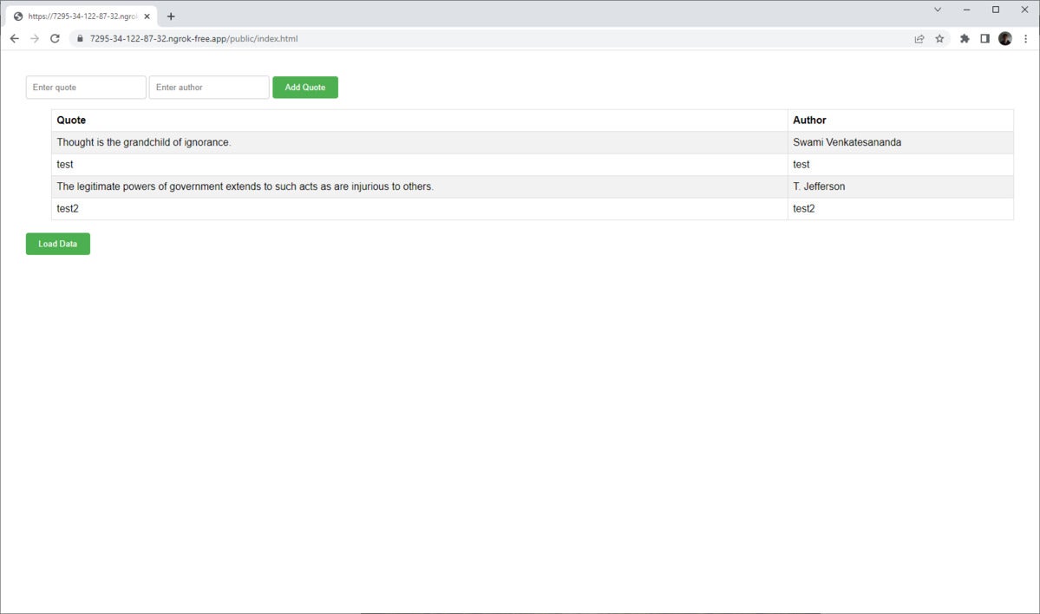
Task: Click the Load Data button
Action: [x=58, y=244]
